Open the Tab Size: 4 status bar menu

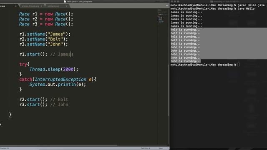146,148
